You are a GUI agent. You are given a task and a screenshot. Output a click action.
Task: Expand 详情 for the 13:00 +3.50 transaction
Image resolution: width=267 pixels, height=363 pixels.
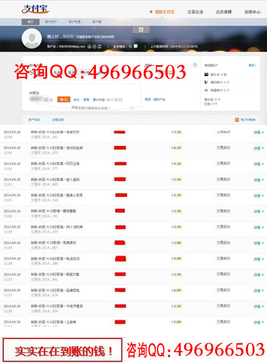pyautogui.click(x=258, y=211)
